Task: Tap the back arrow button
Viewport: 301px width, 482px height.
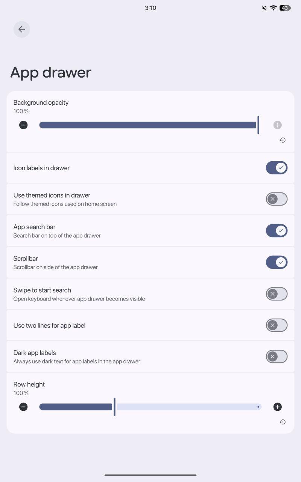Action: (21, 29)
